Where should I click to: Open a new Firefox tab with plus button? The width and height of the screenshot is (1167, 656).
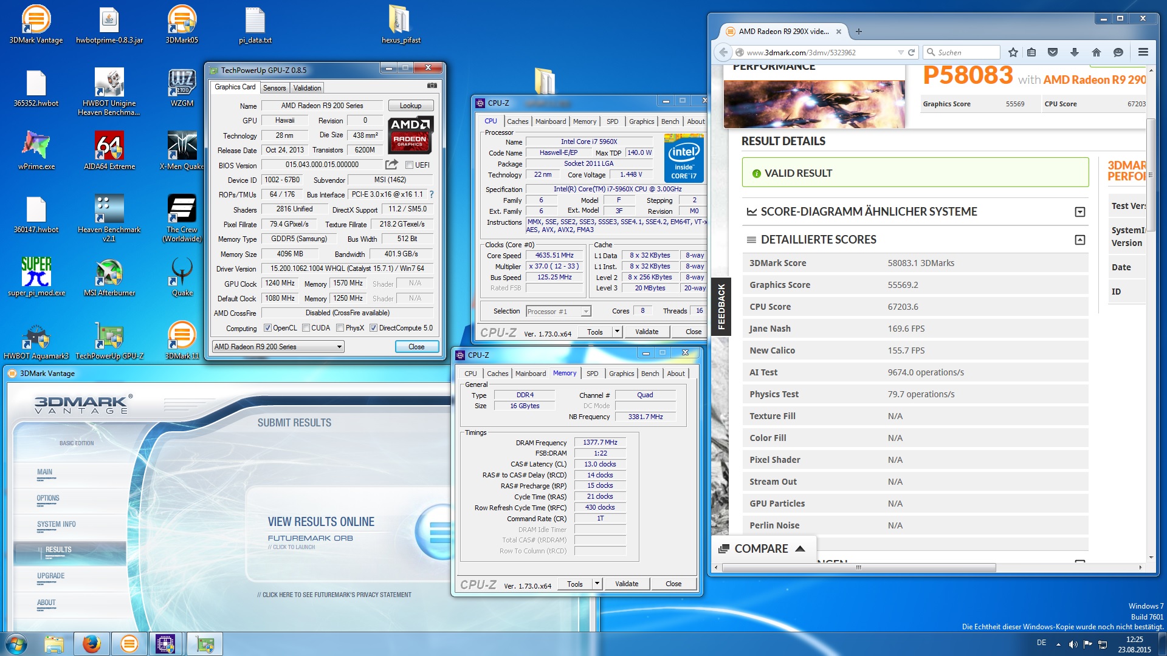point(859,32)
